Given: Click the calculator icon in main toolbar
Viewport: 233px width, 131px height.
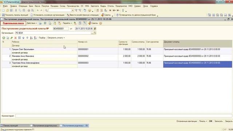Looking at the screenshot, I should (98, 11).
